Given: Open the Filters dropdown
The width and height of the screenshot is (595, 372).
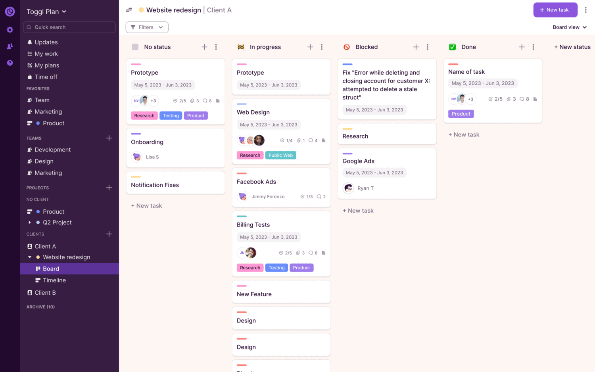Looking at the screenshot, I should [x=147, y=27].
